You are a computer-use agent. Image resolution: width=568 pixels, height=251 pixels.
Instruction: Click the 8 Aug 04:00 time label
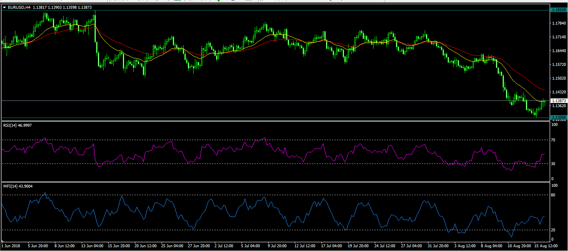492,246
